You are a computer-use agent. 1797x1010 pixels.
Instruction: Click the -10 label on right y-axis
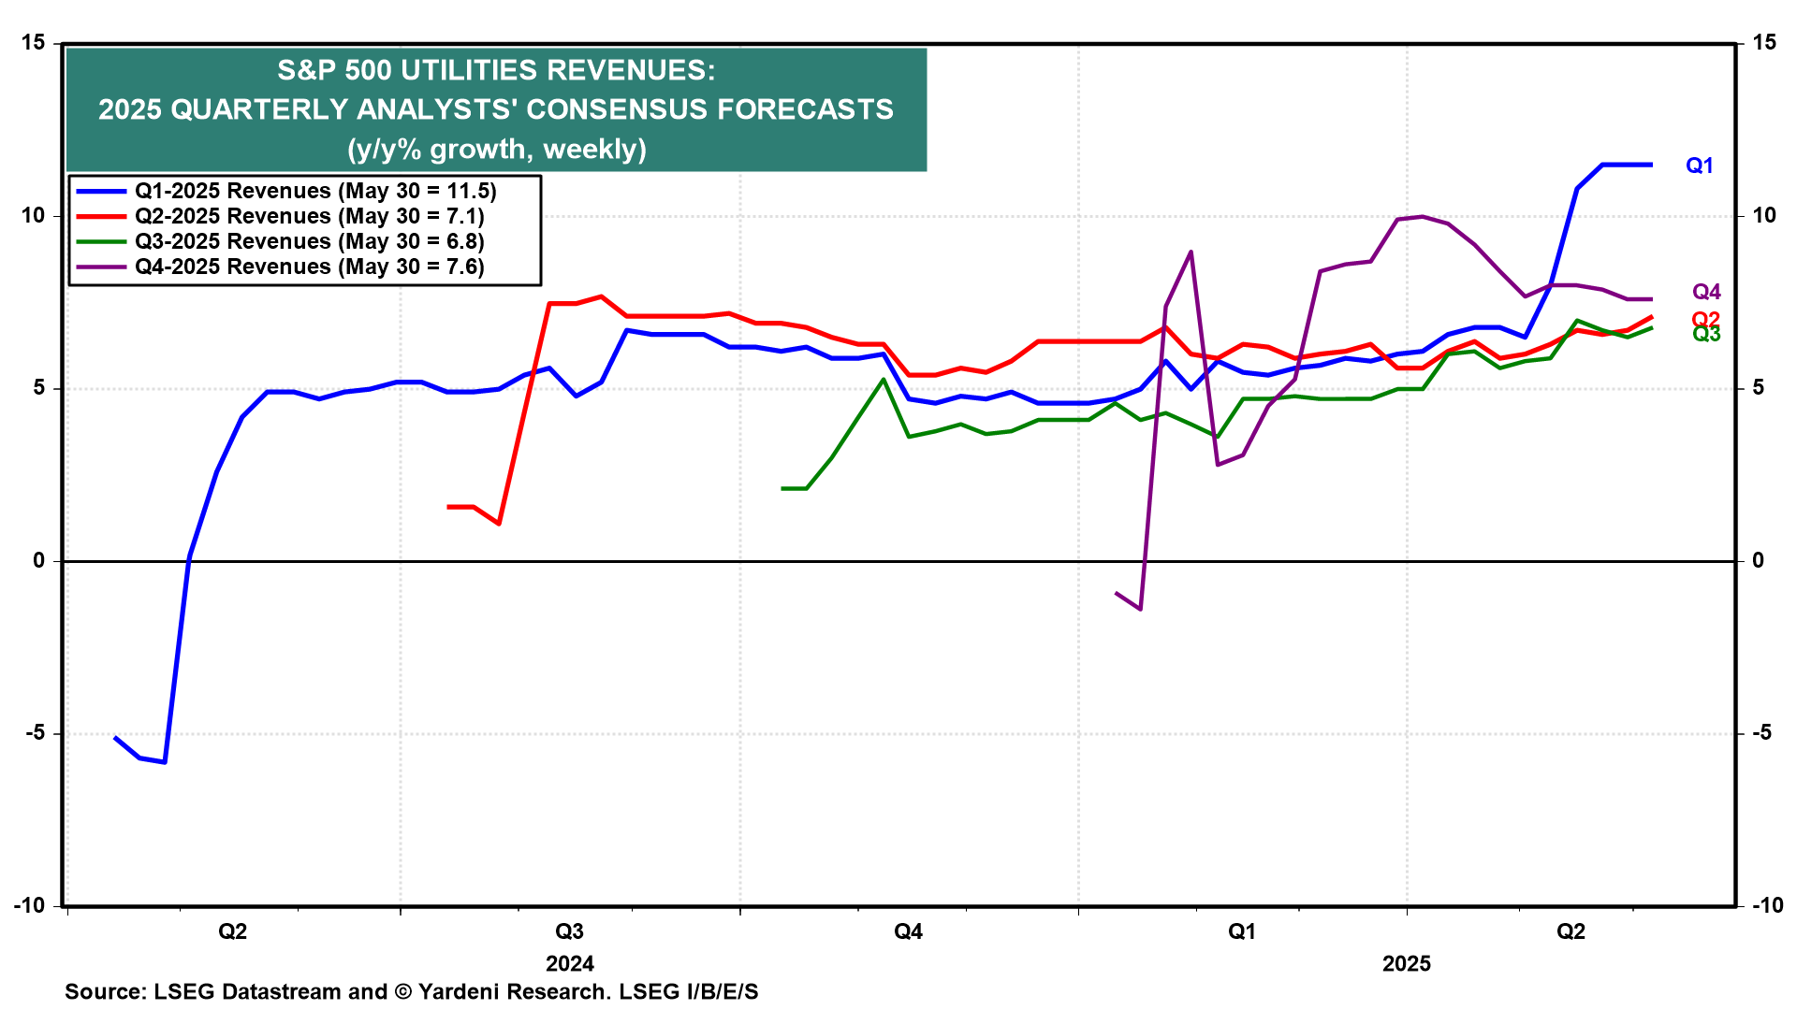pyautogui.click(x=1767, y=905)
